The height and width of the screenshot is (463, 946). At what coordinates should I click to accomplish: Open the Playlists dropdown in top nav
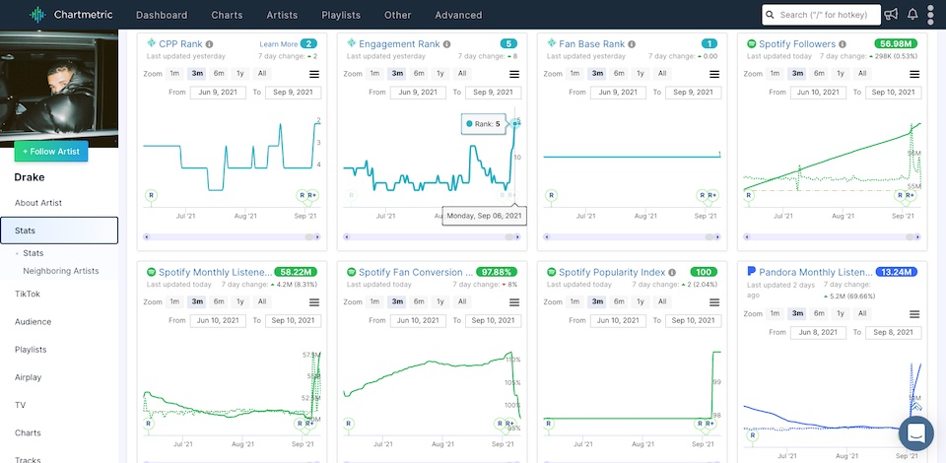340,15
